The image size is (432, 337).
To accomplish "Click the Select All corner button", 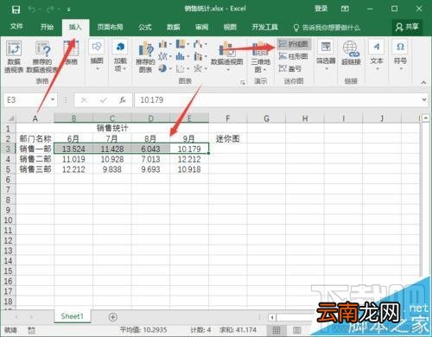I will 10,118.
